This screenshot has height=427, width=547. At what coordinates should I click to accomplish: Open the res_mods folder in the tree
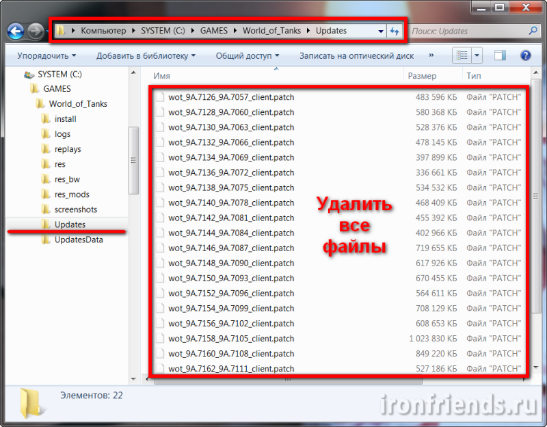[x=72, y=194]
